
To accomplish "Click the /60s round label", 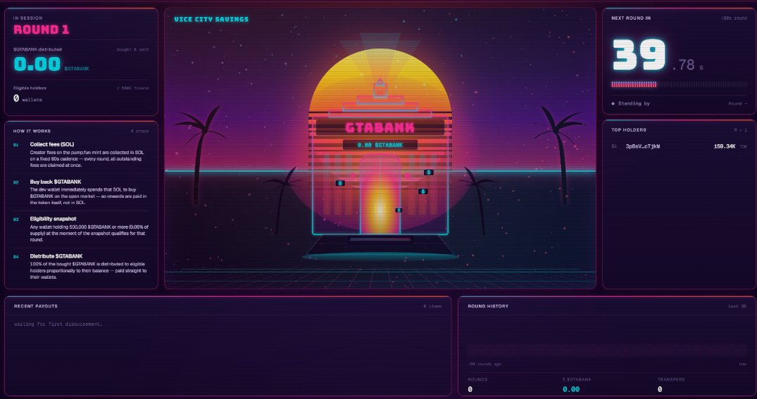I will pos(734,18).
